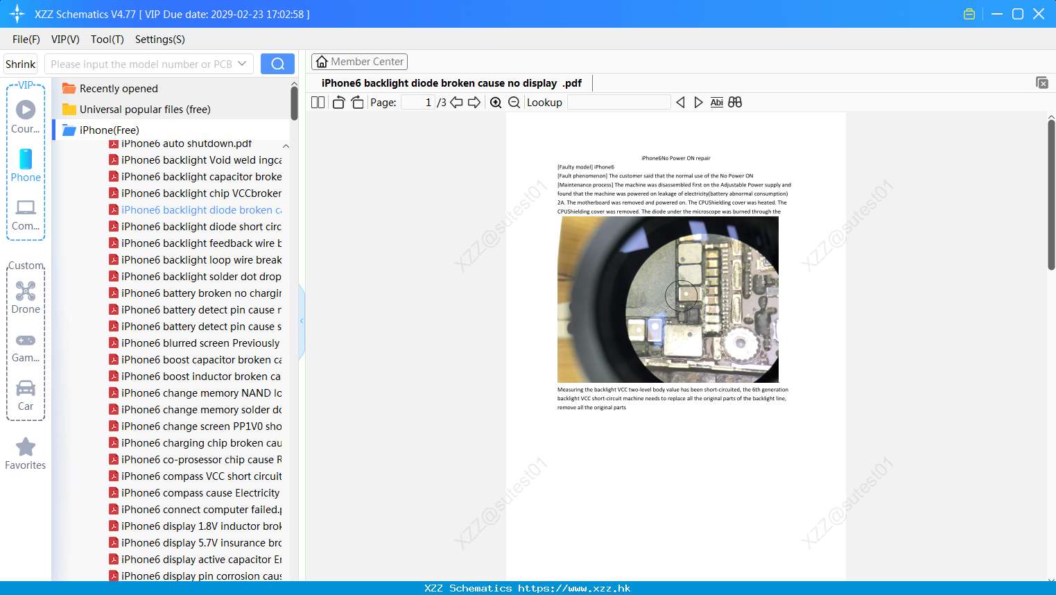Open iPhone6 charging chip broken file
This screenshot has height=595, width=1056.
(196, 443)
